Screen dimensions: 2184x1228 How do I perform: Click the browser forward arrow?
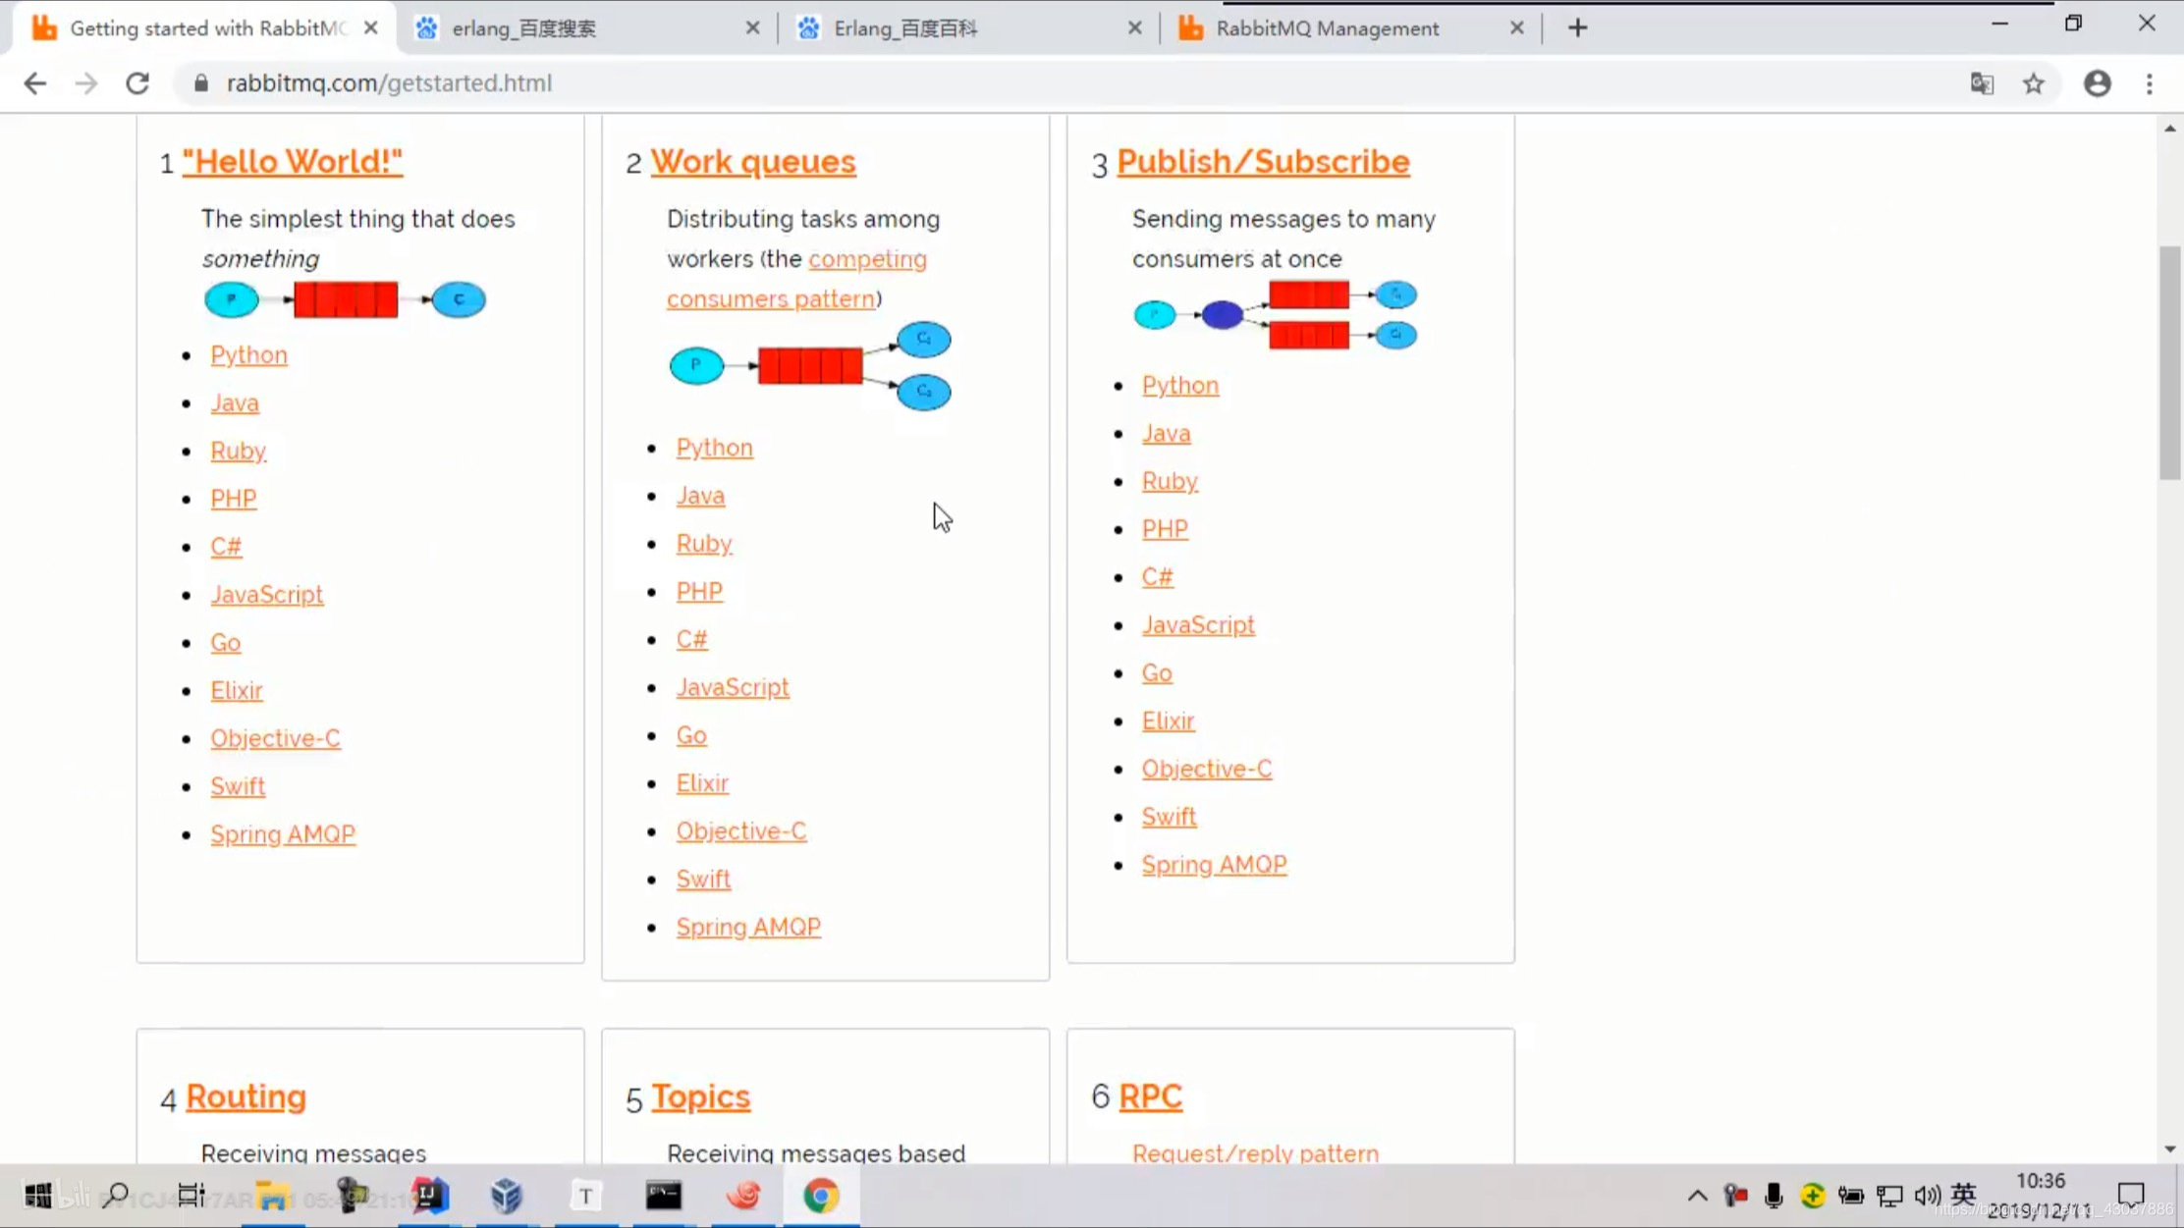[x=86, y=83]
